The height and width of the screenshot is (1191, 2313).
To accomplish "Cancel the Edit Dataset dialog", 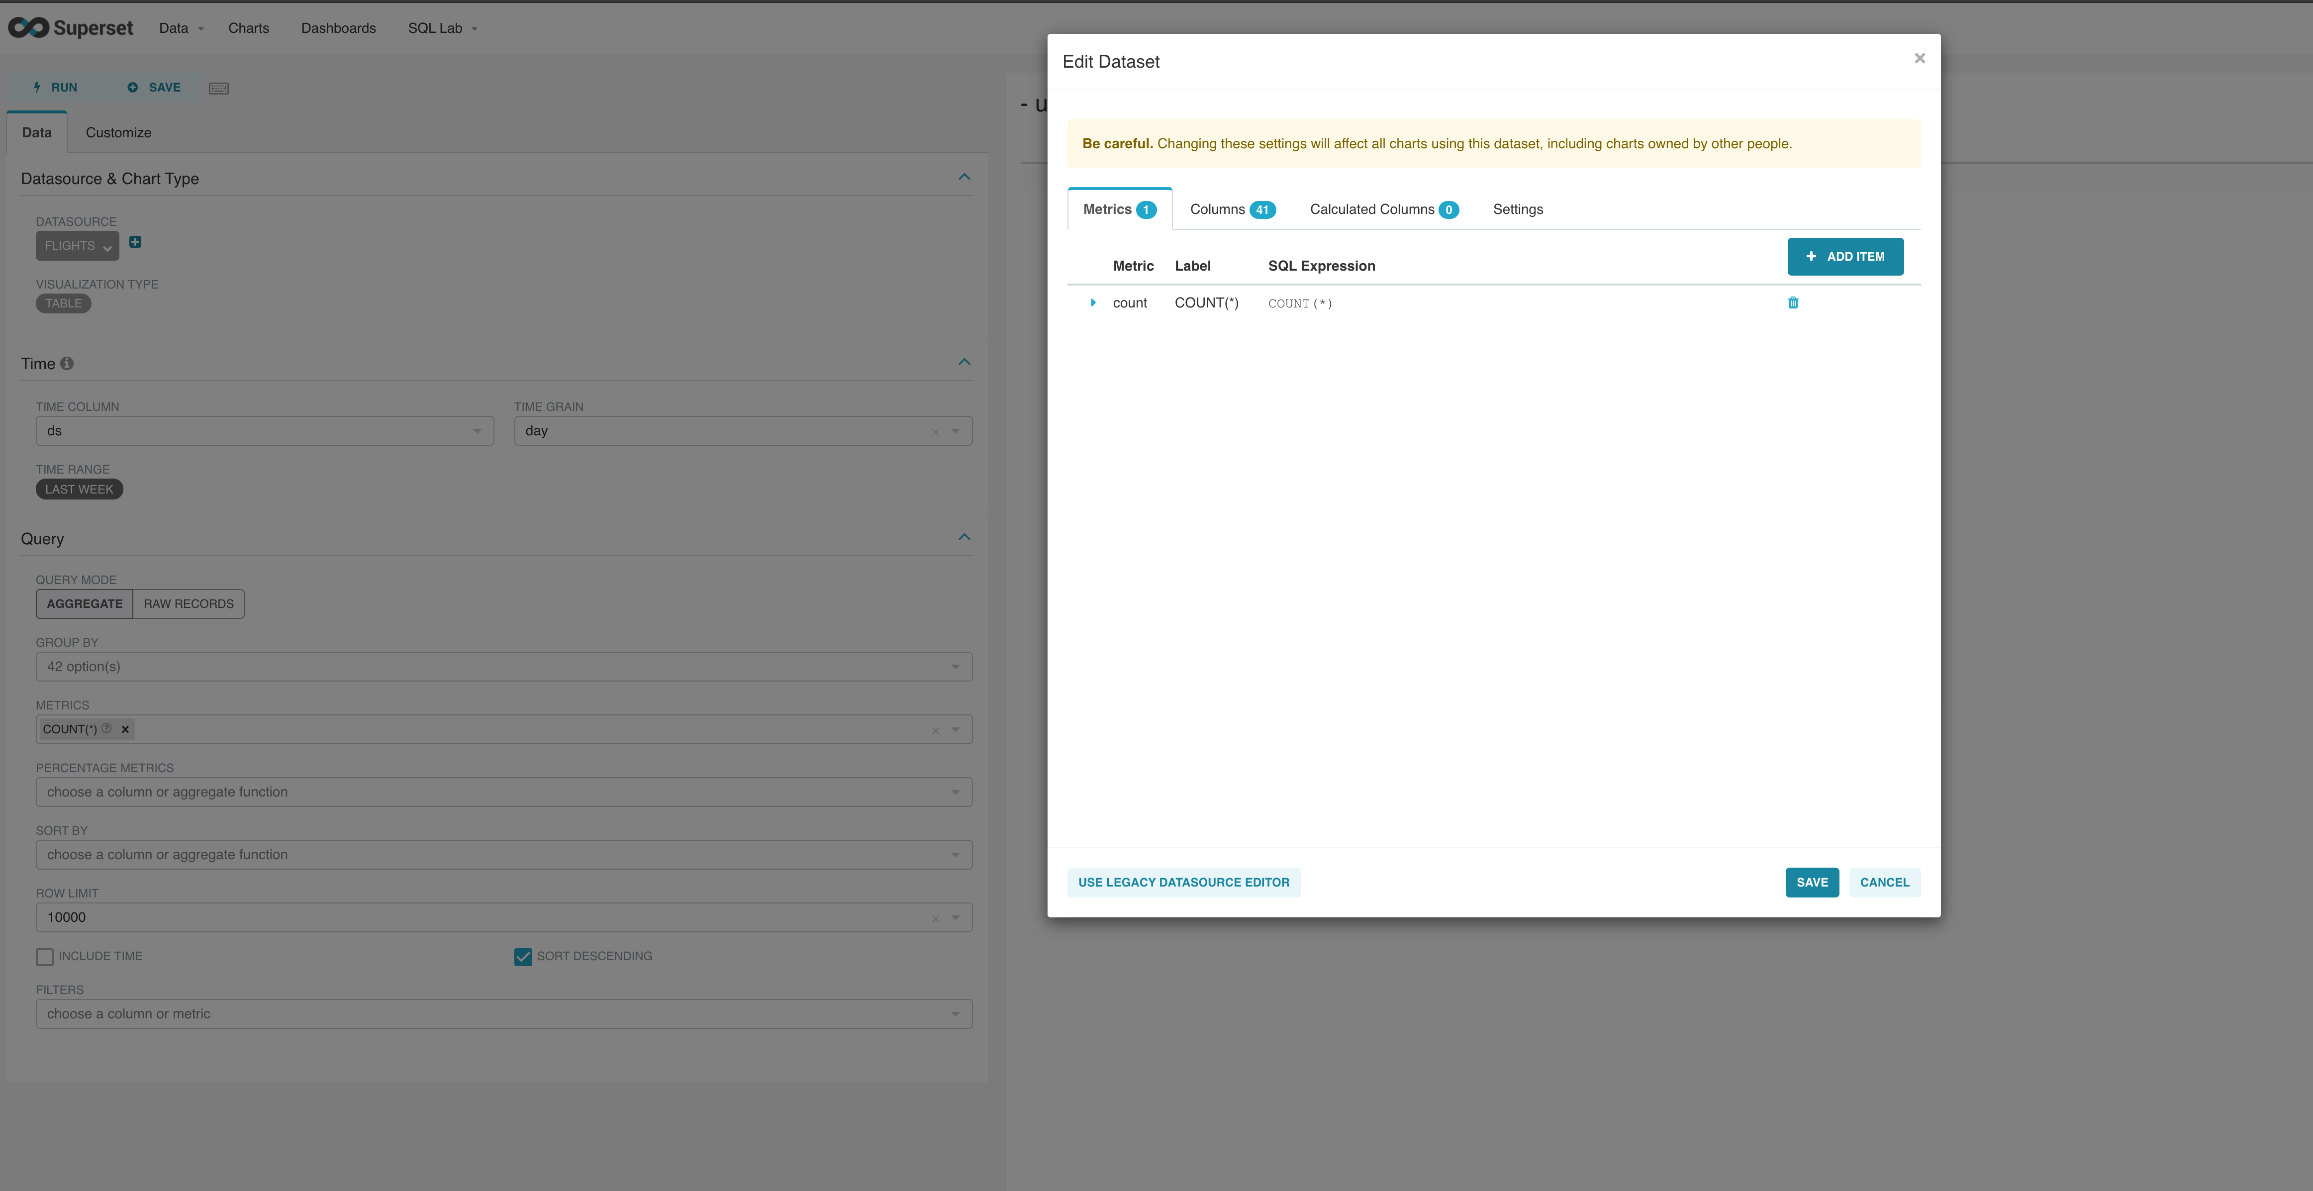I will click(1885, 882).
